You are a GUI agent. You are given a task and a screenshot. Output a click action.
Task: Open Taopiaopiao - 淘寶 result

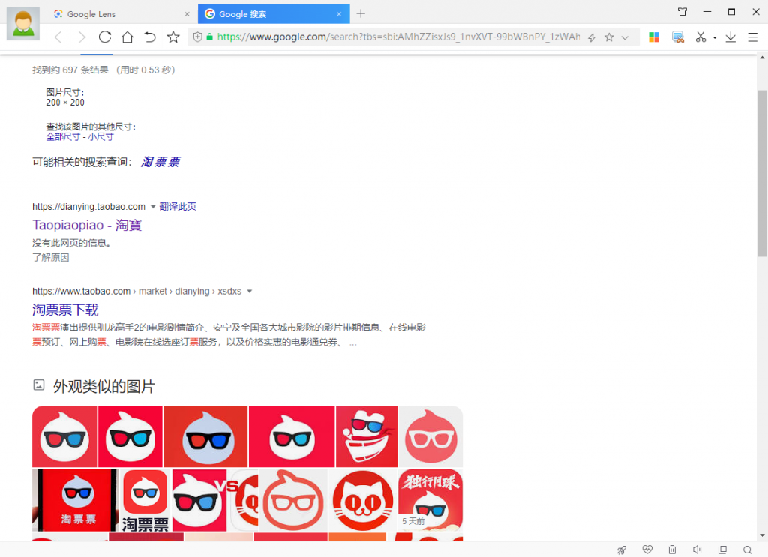pos(87,225)
